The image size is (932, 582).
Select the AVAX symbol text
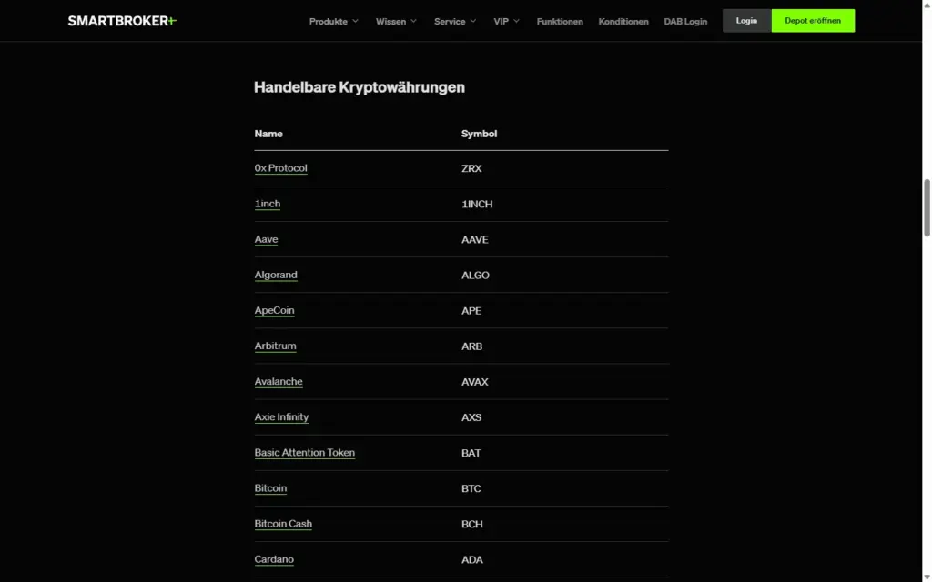(x=475, y=382)
